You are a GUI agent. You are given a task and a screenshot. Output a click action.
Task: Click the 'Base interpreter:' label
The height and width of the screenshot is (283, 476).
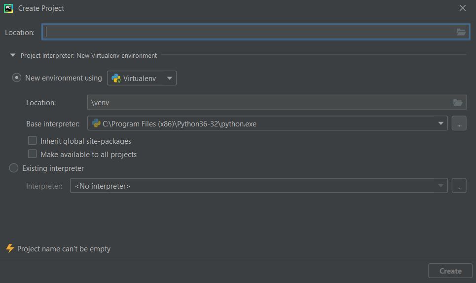[53, 124]
